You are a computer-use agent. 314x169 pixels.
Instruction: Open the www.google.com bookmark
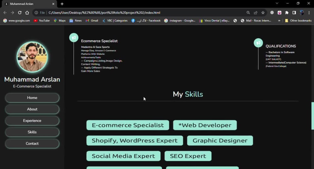(17, 21)
